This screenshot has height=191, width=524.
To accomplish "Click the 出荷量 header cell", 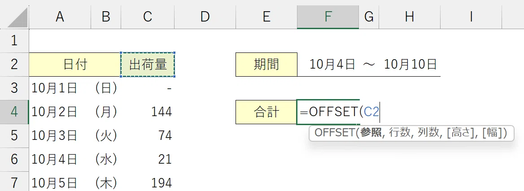I will tap(148, 65).
